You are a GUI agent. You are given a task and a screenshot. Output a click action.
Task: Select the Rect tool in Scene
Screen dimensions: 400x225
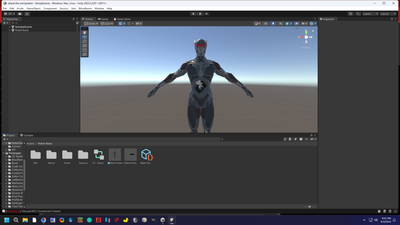pyautogui.click(x=84, y=50)
